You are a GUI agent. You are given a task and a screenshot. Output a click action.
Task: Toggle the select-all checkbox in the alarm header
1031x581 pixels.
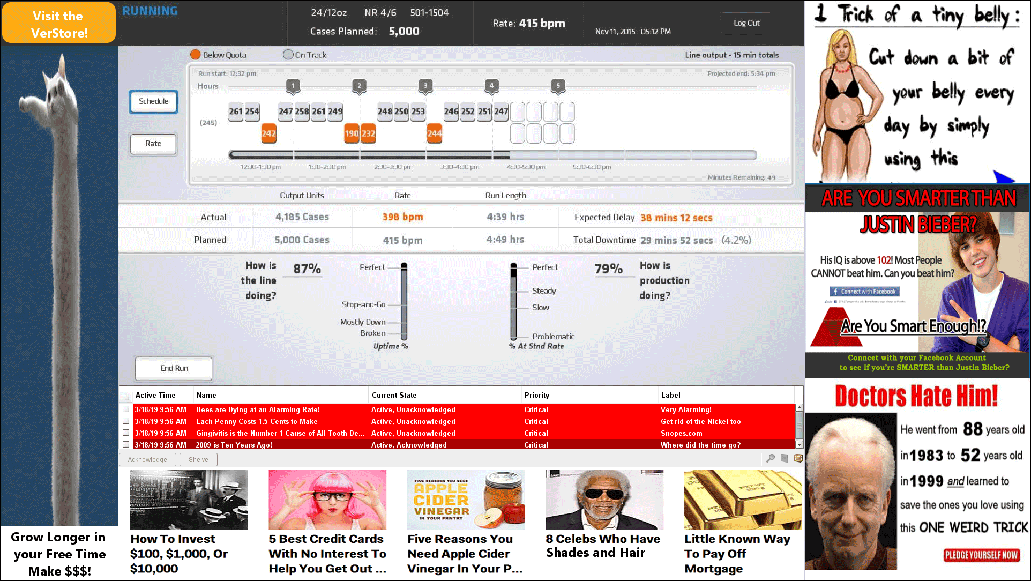(126, 397)
